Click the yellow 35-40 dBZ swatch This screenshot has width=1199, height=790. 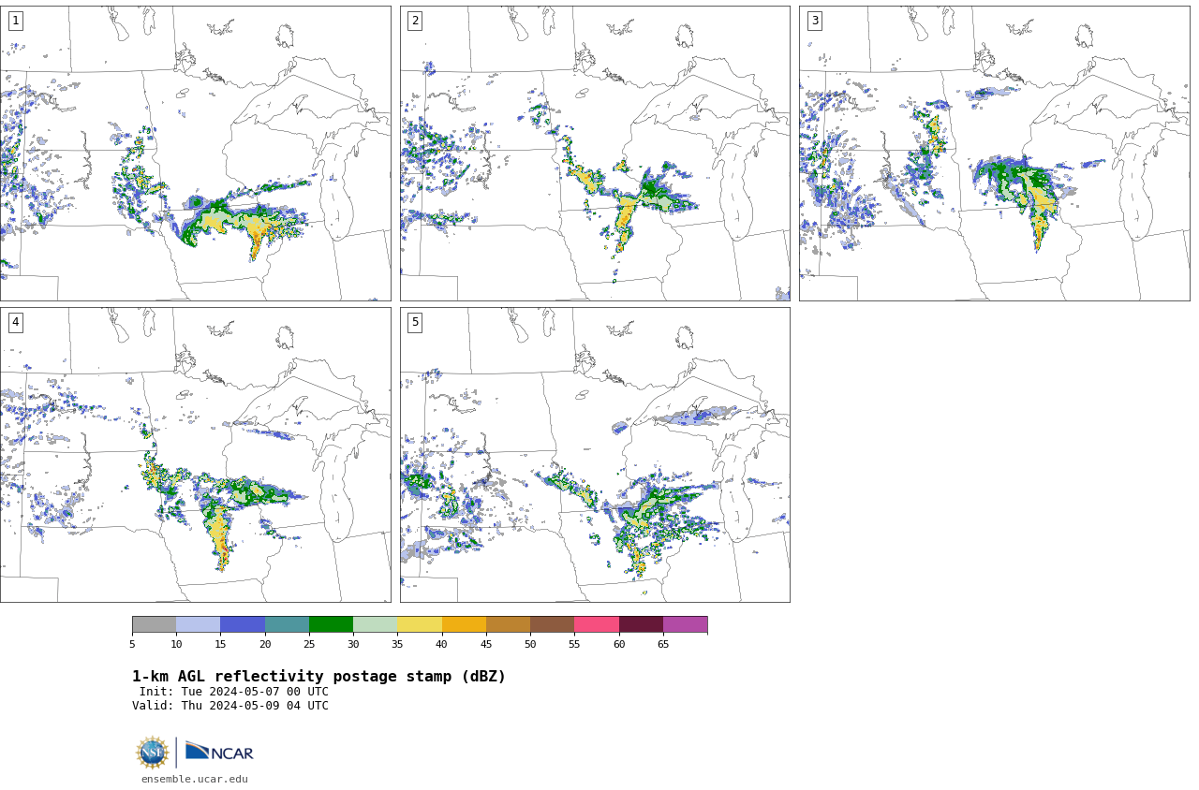[x=420, y=624]
